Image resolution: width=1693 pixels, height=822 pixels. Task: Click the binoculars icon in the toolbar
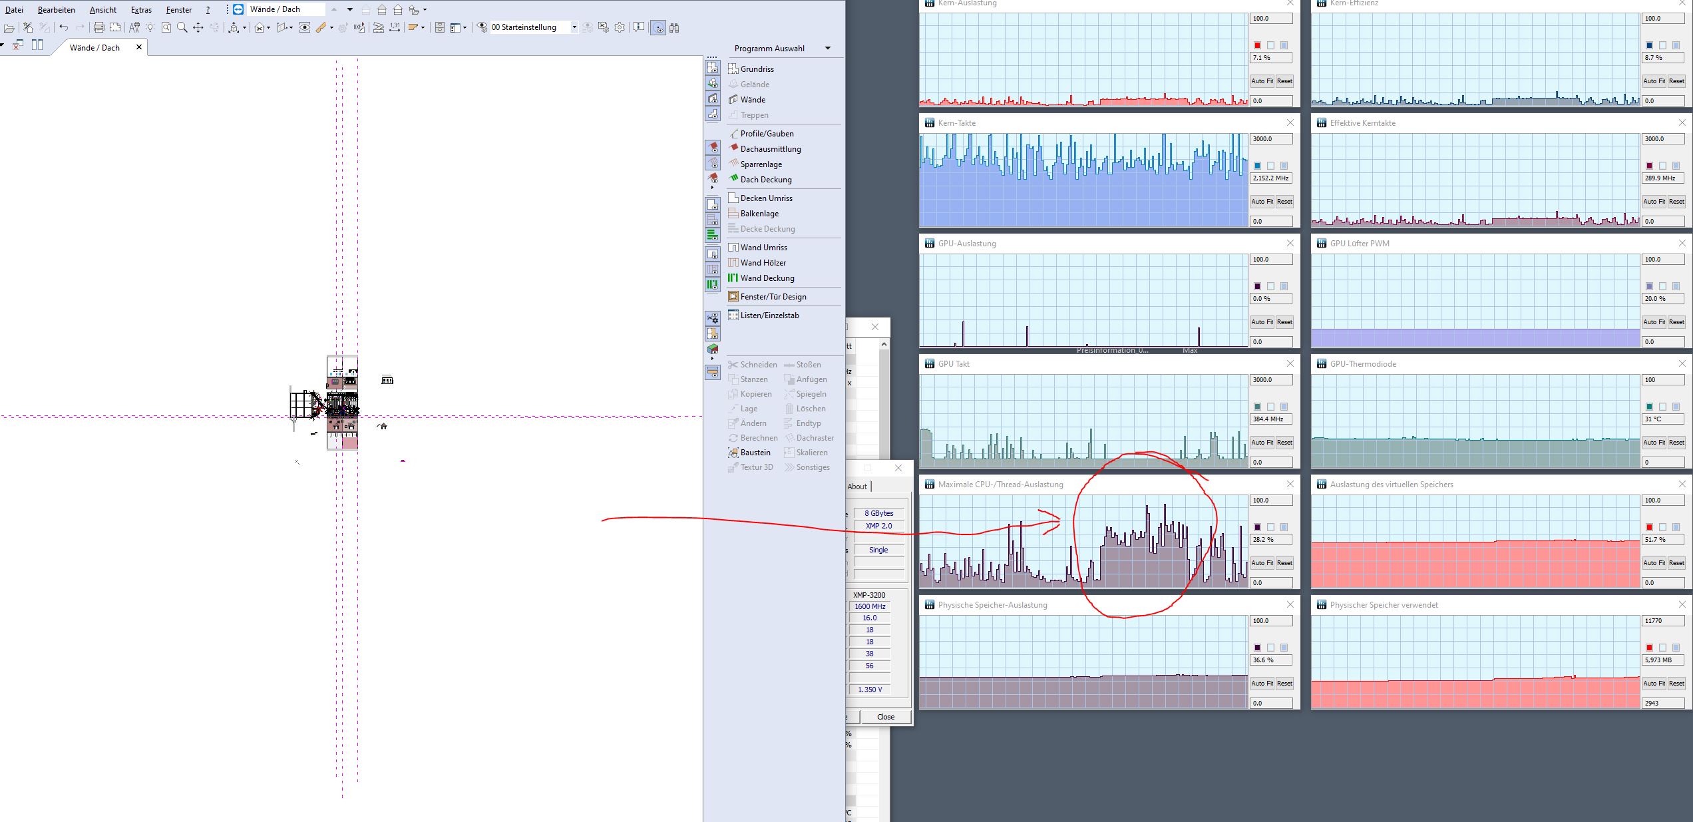pyautogui.click(x=674, y=27)
